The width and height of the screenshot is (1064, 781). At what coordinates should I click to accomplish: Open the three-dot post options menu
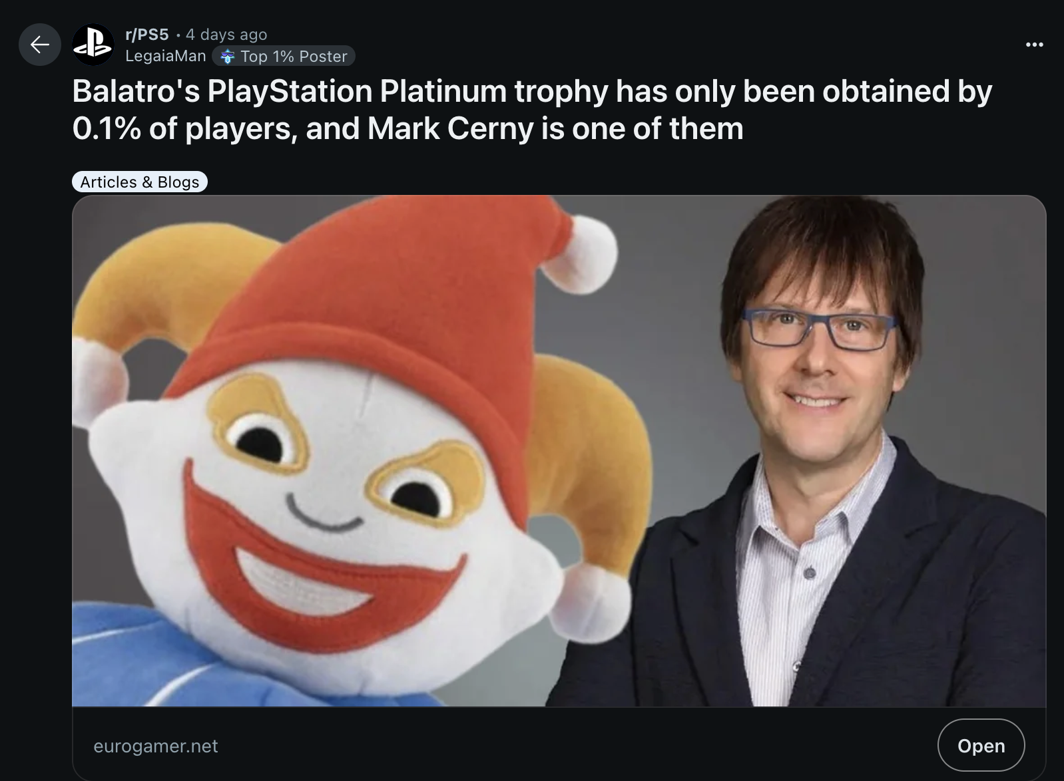pos(1034,45)
